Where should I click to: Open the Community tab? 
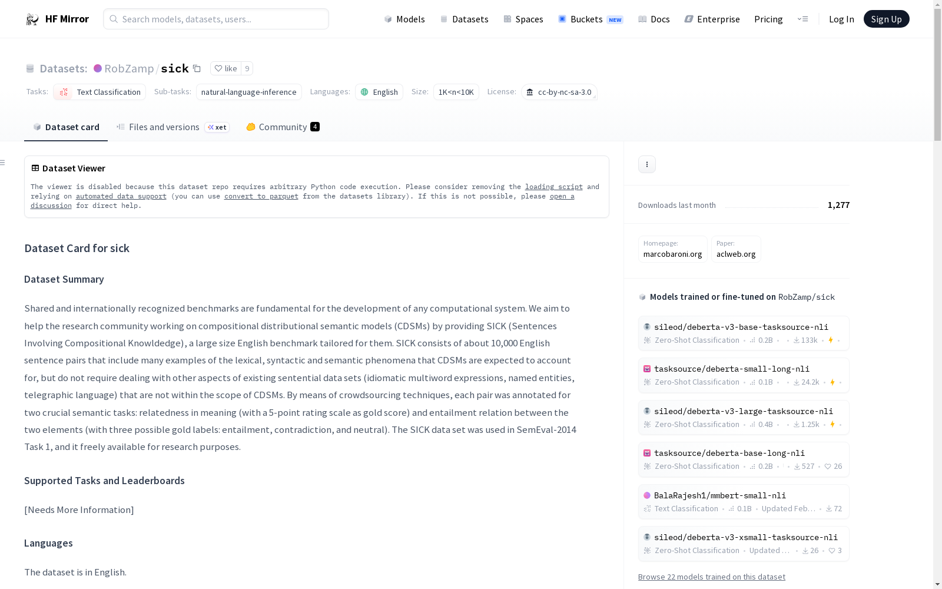[x=283, y=127]
